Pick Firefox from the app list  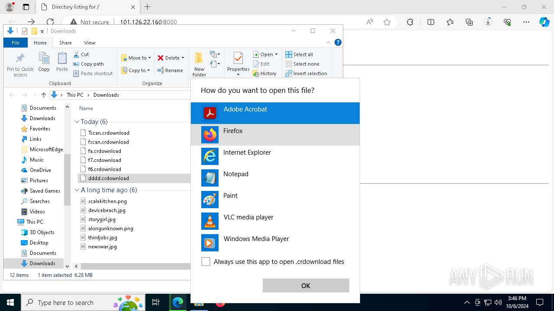point(275,135)
